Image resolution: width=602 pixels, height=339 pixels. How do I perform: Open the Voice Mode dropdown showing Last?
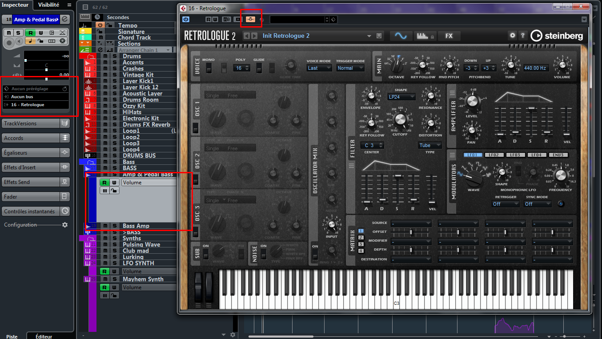pyautogui.click(x=319, y=68)
